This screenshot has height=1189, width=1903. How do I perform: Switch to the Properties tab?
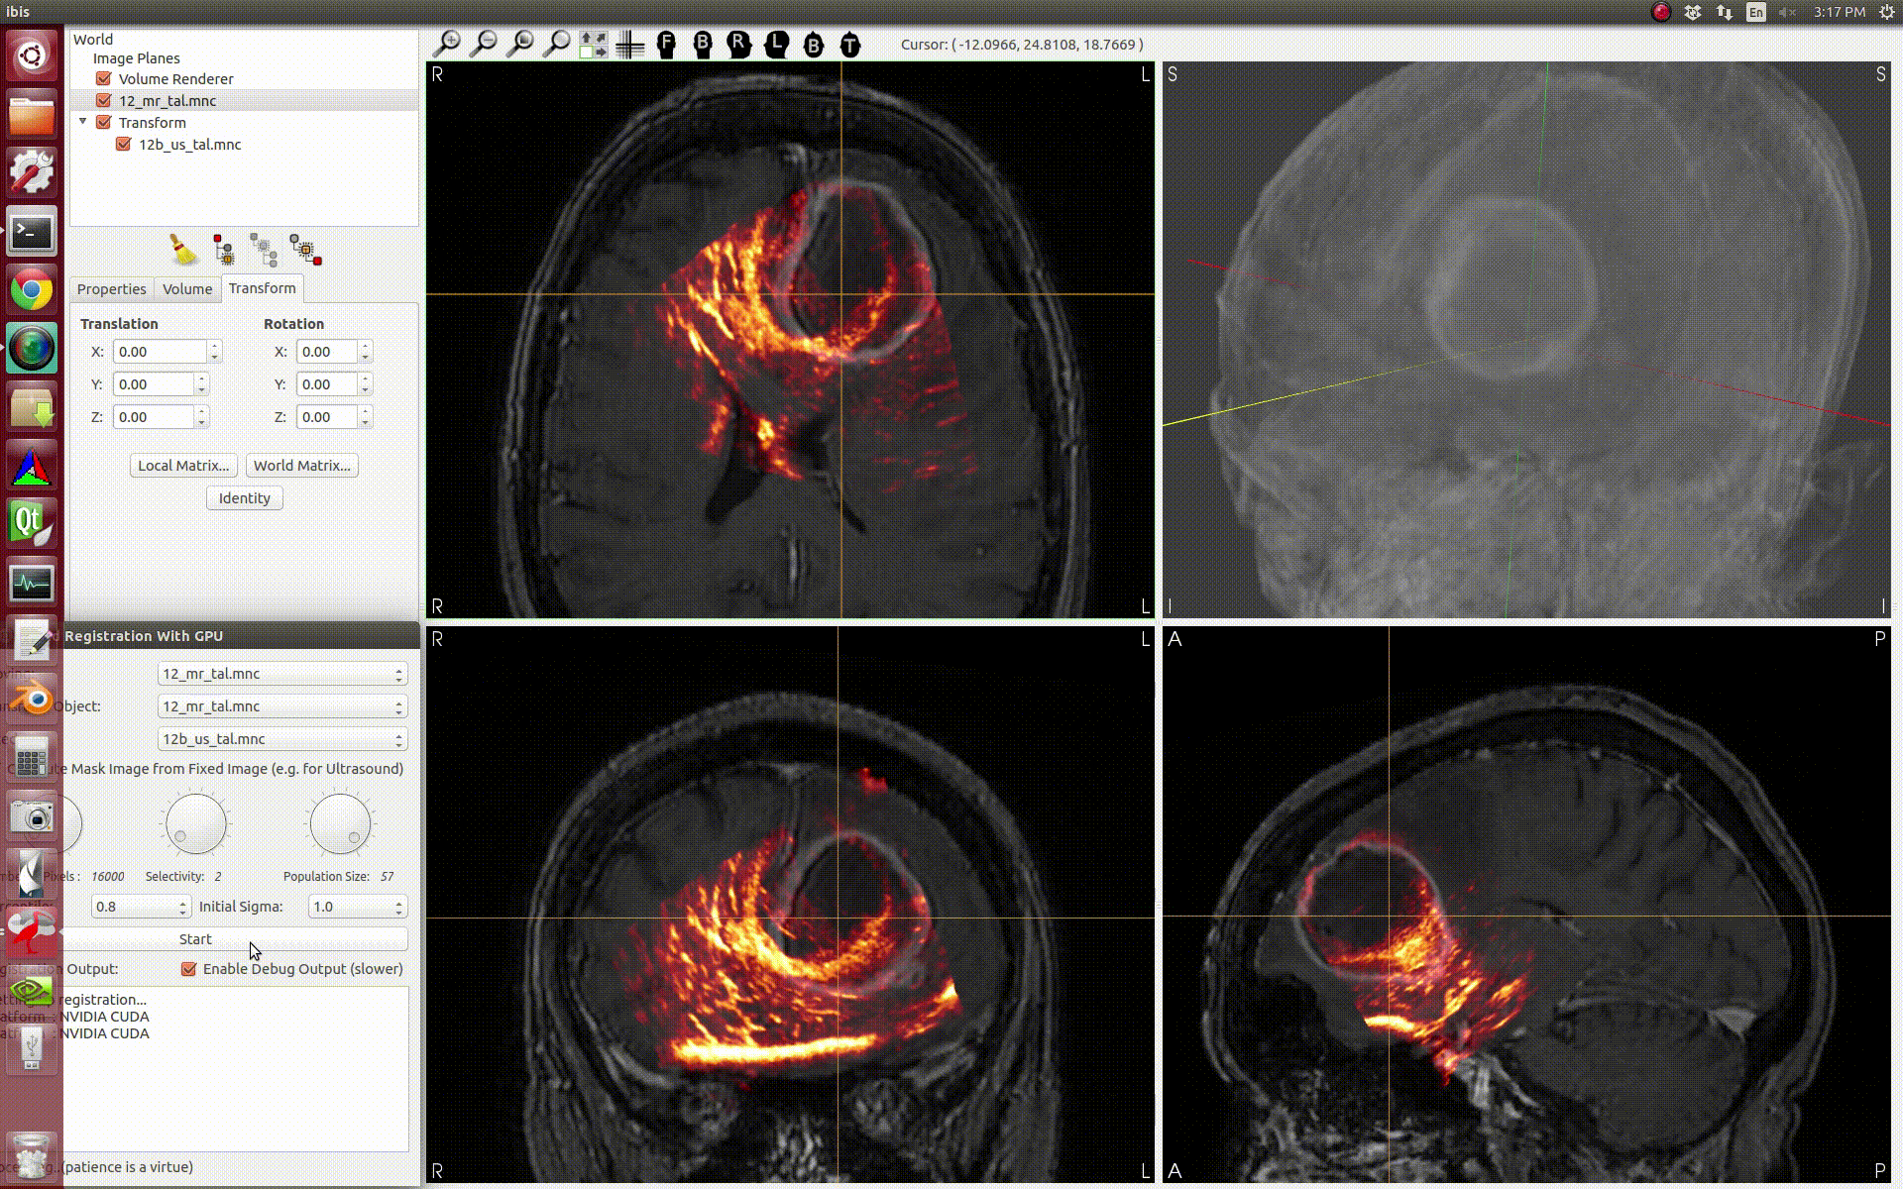[x=110, y=288]
